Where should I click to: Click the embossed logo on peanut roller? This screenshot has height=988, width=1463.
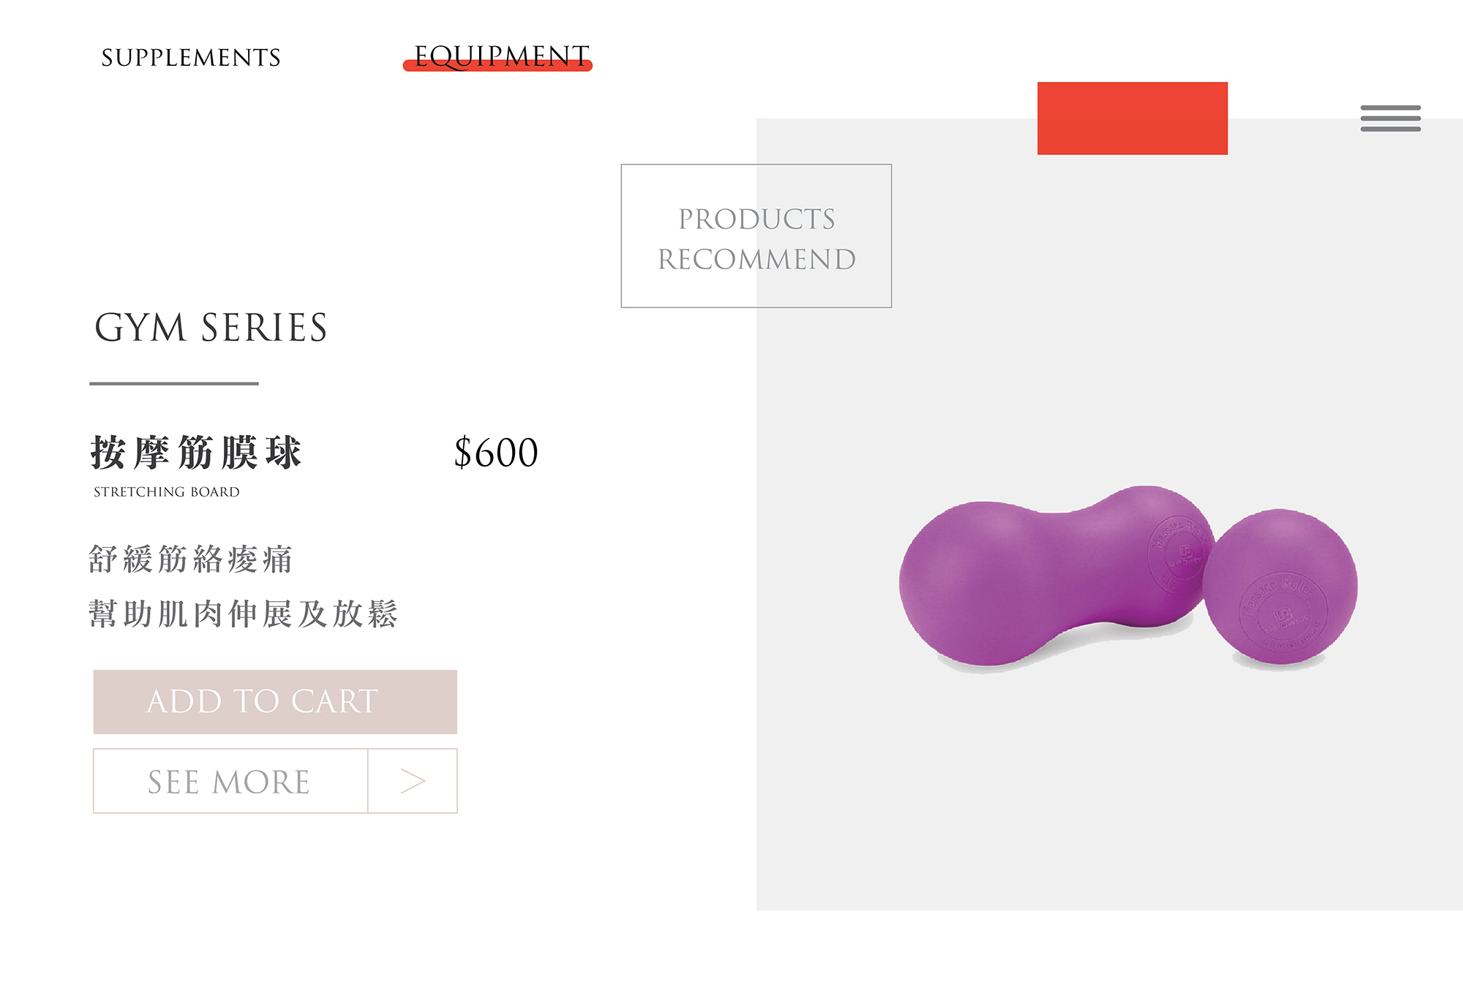point(1179,554)
